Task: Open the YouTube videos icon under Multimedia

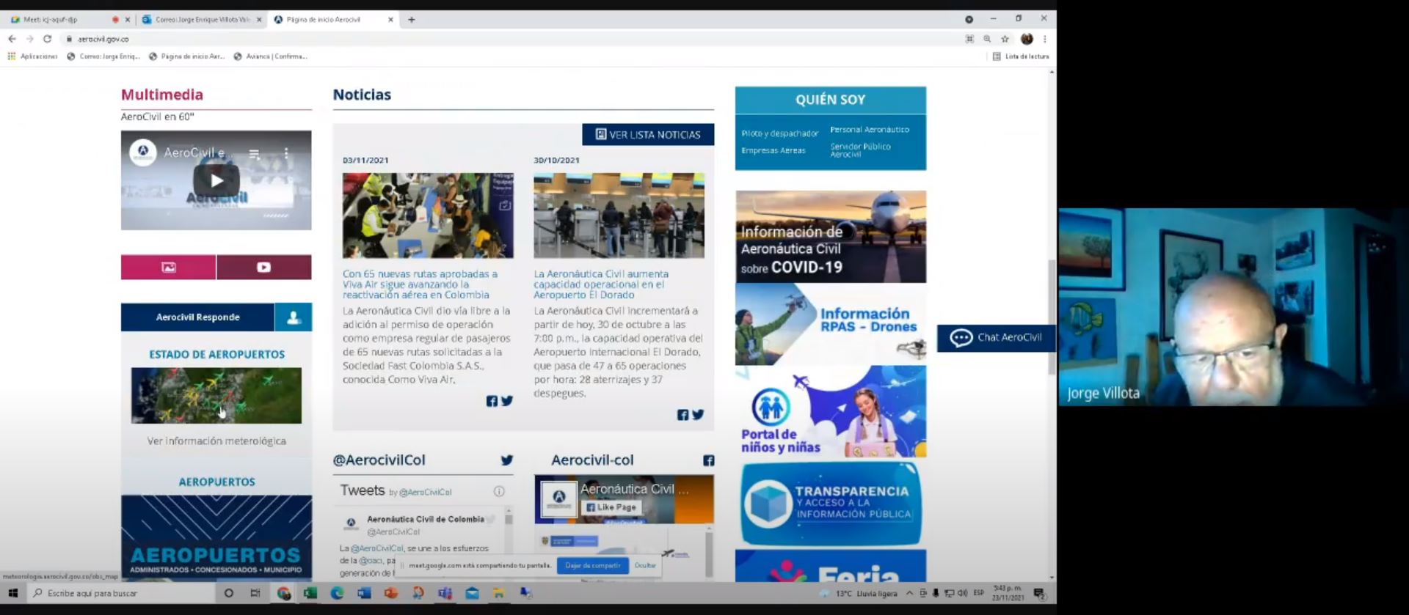Action: [x=264, y=268]
